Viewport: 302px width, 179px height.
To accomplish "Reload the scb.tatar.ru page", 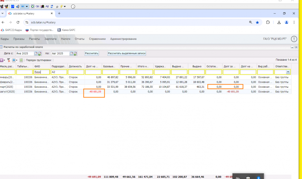I will click(18, 22).
